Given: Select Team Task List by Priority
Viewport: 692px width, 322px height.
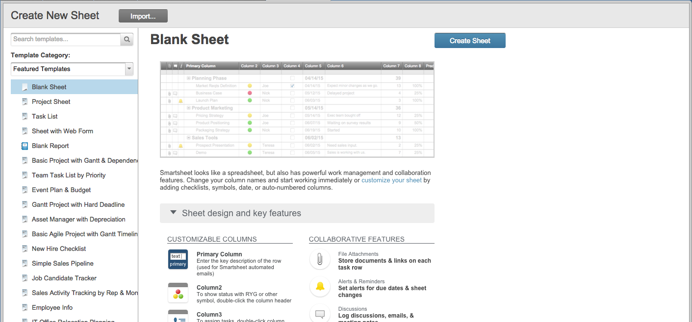Looking at the screenshot, I should (75, 175).
